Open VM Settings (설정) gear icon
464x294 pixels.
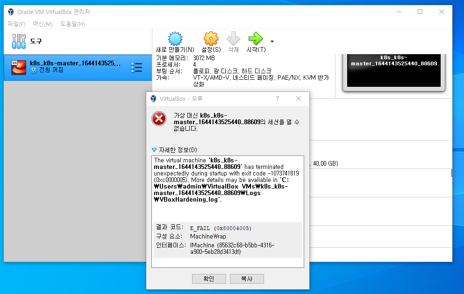point(211,38)
